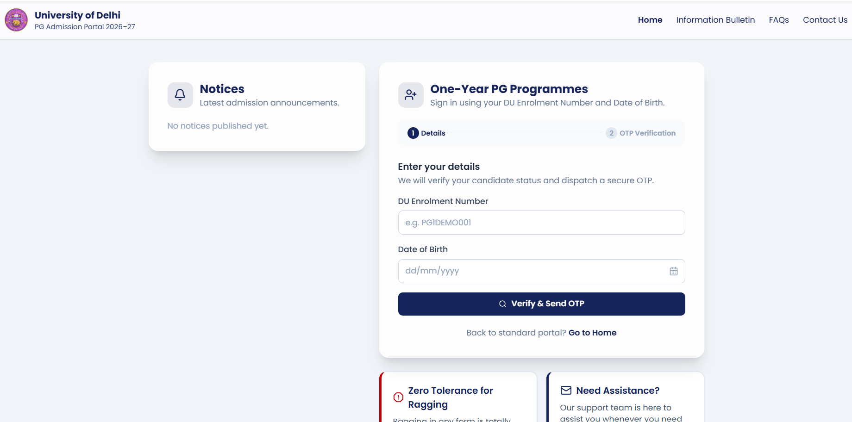Click the ragging alert warning icon
The height and width of the screenshot is (422, 852).
click(398, 397)
